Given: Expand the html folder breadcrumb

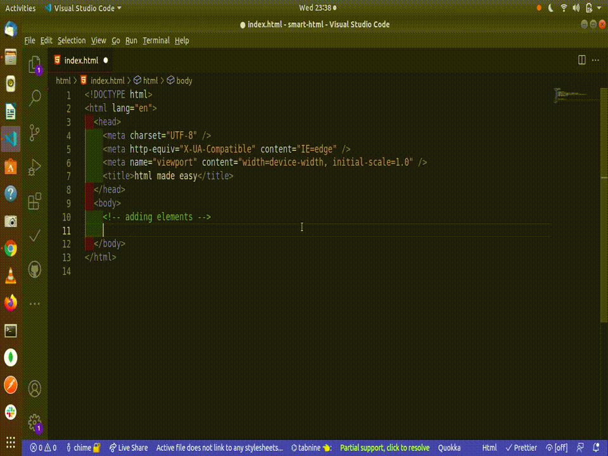Looking at the screenshot, I should coord(63,80).
